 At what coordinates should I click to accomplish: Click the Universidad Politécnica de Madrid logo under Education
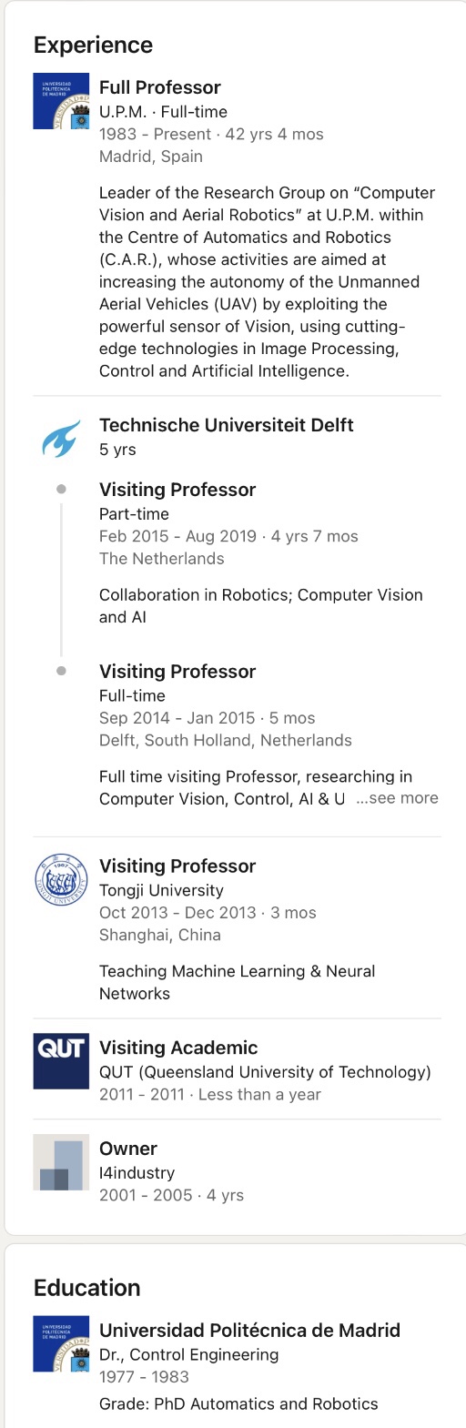(x=61, y=1343)
